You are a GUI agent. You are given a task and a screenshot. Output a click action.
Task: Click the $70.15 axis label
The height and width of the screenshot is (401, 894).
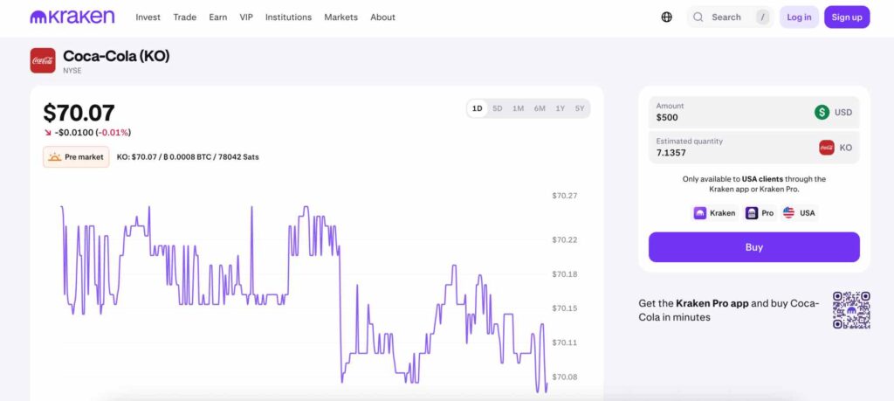point(565,308)
